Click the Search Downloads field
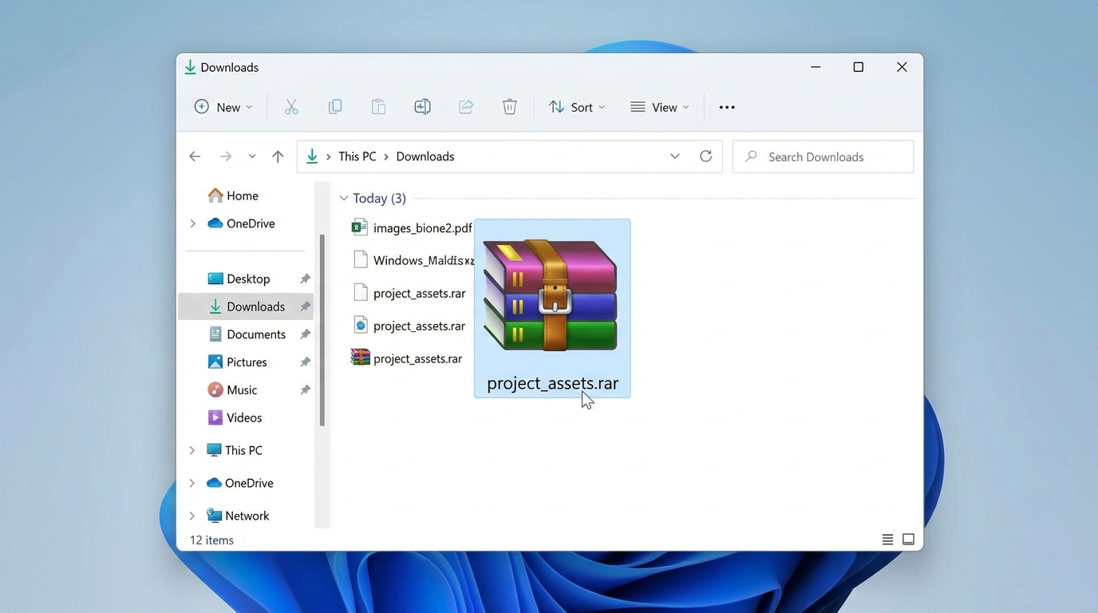The height and width of the screenshot is (613, 1098). click(x=823, y=156)
